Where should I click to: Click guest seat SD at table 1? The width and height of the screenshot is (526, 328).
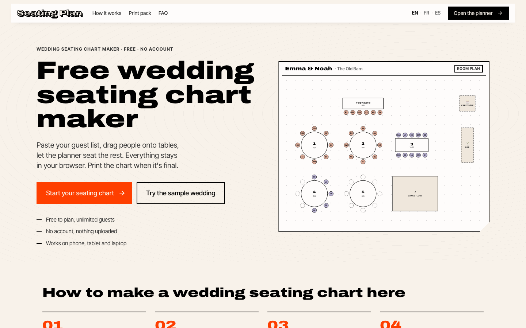(x=314, y=128)
